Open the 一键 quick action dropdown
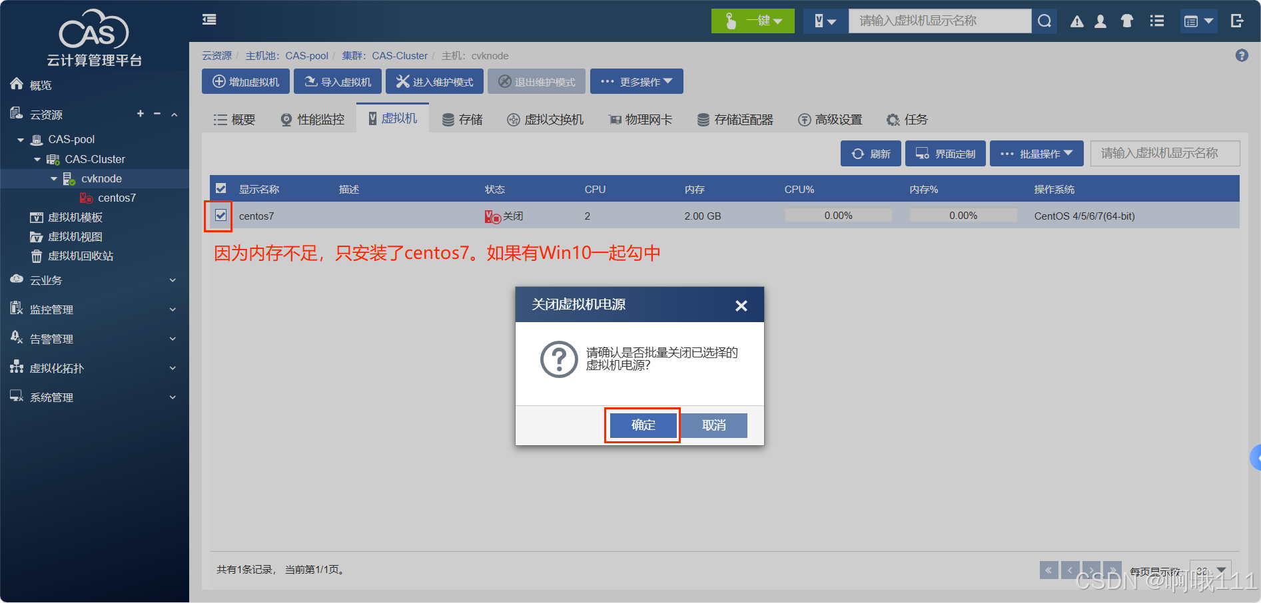This screenshot has height=603, width=1261. point(753,21)
